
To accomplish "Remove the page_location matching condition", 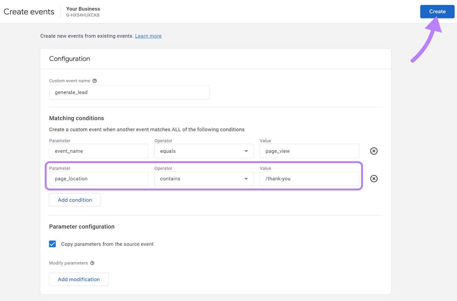I will (374, 179).
